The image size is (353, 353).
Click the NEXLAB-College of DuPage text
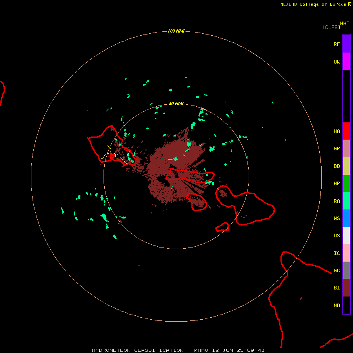[313, 4]
